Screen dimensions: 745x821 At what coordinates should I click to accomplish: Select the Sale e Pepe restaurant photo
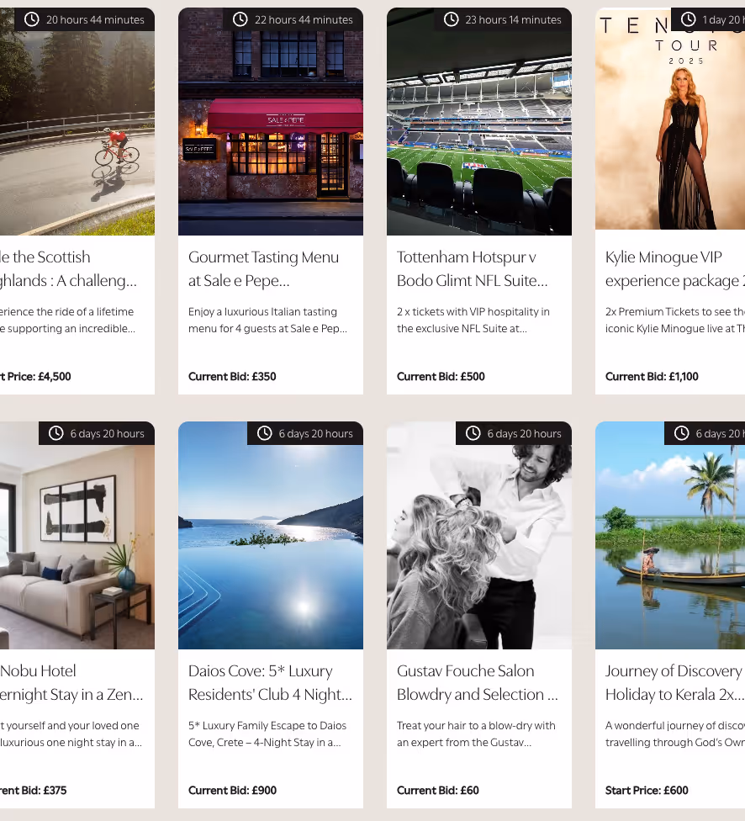click(271, 121)
